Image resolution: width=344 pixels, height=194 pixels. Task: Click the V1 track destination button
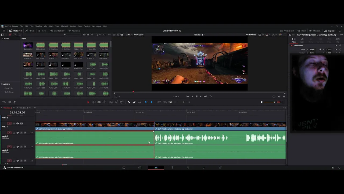pyautogui.click(x=9, y=123)
